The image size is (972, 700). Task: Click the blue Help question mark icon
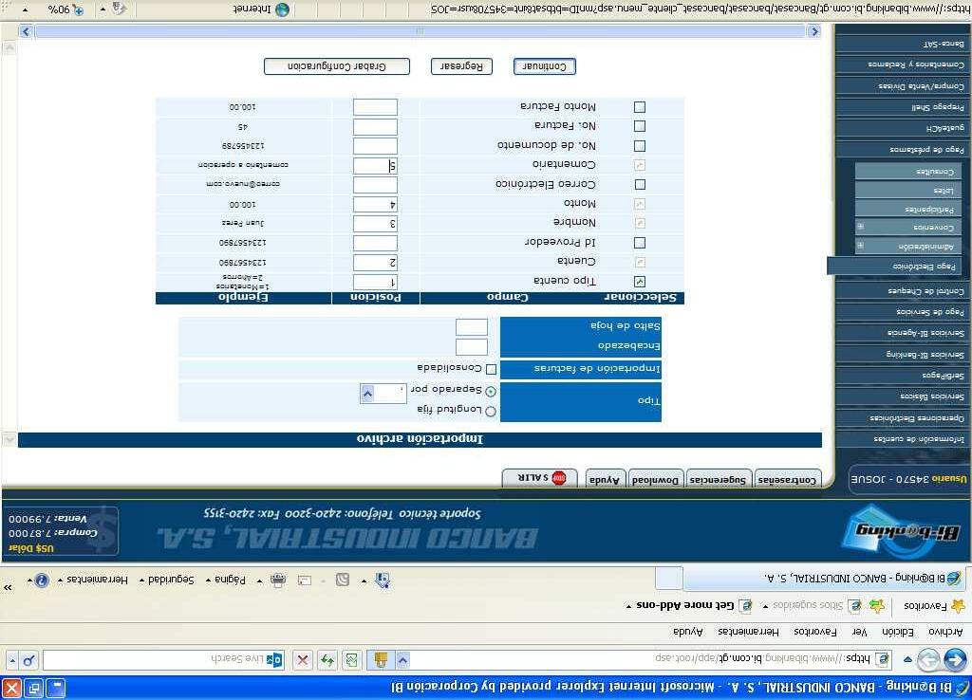[42, 580]
